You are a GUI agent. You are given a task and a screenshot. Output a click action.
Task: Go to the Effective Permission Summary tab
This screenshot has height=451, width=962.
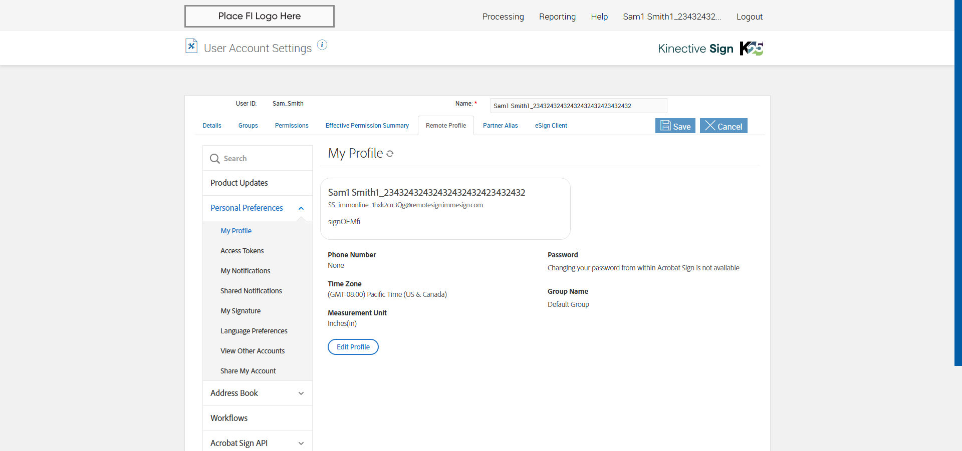[x=367, y=126]
